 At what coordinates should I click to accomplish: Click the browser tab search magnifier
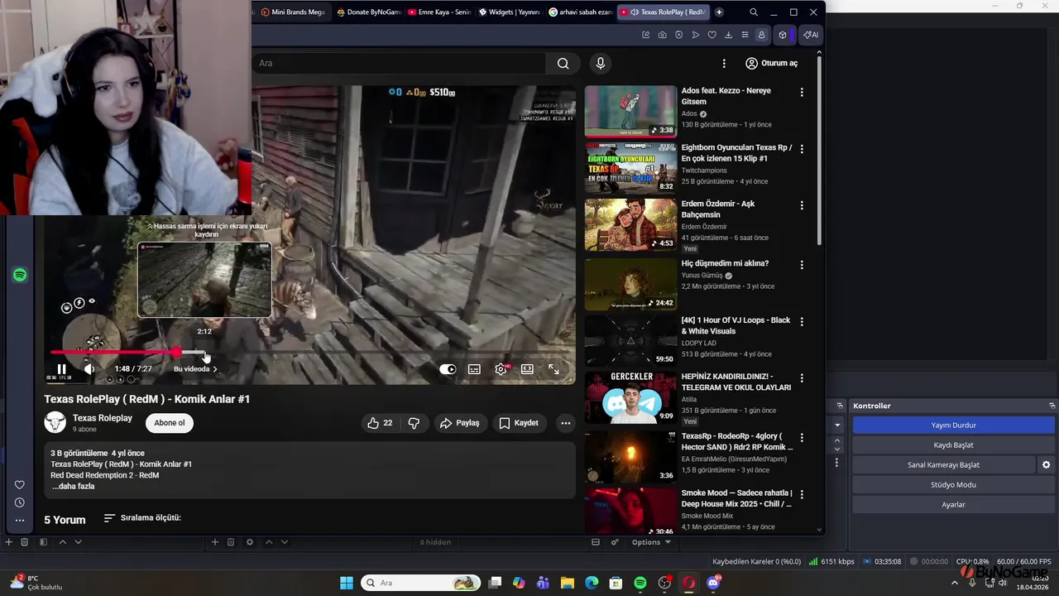coord(754,12)
